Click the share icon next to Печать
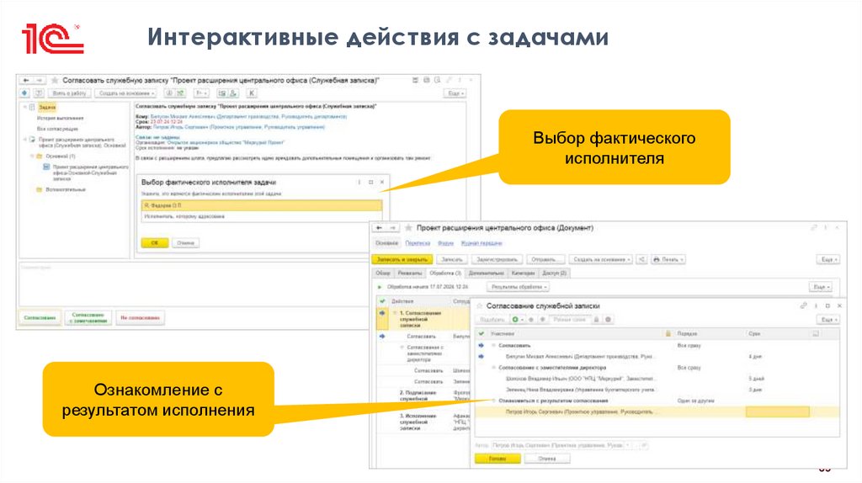The image size is (862, 483). tap(641, 259)
